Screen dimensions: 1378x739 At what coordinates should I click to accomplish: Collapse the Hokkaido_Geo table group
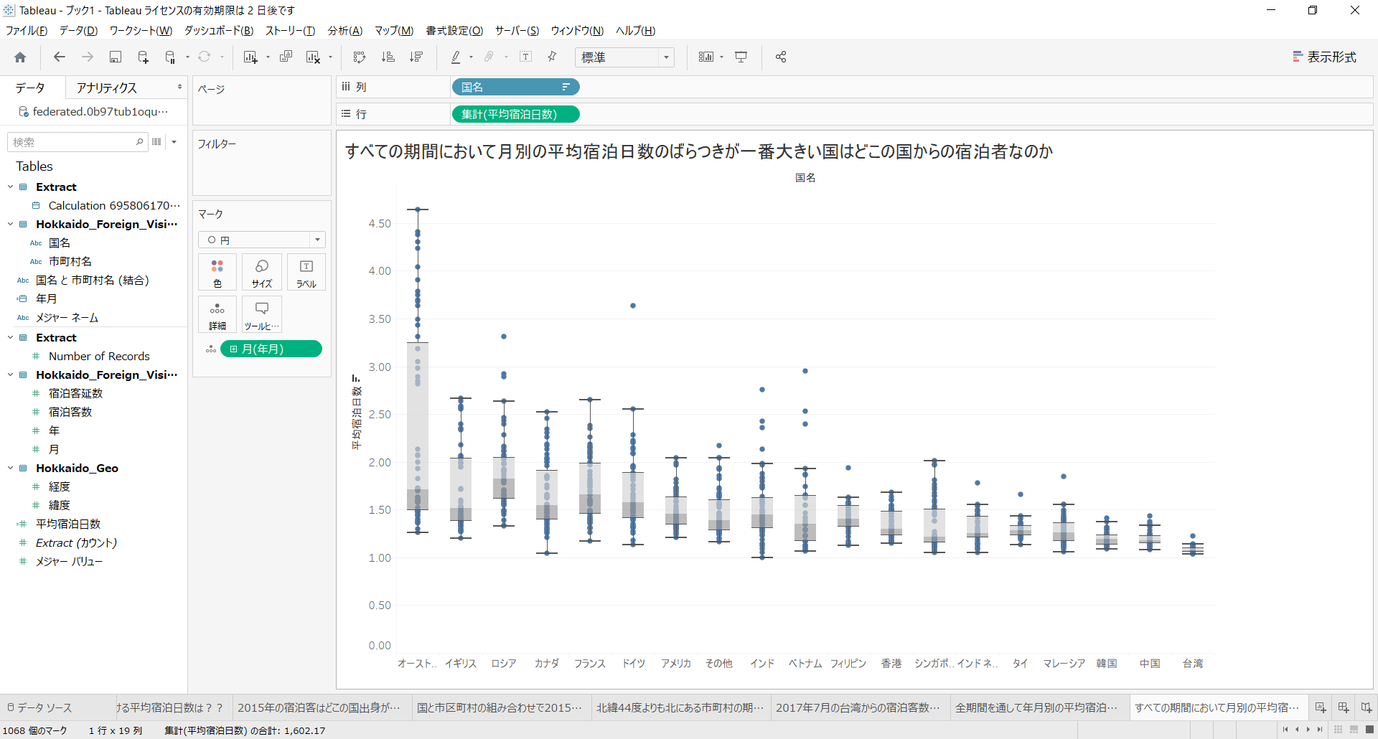(x=10, y=468)
